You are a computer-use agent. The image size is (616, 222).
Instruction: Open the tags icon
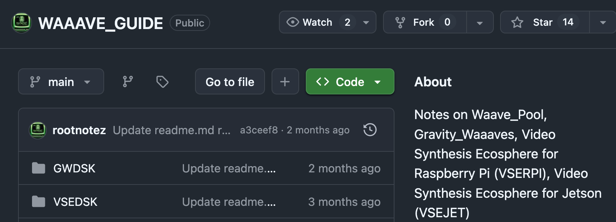(x=162, y=82)
